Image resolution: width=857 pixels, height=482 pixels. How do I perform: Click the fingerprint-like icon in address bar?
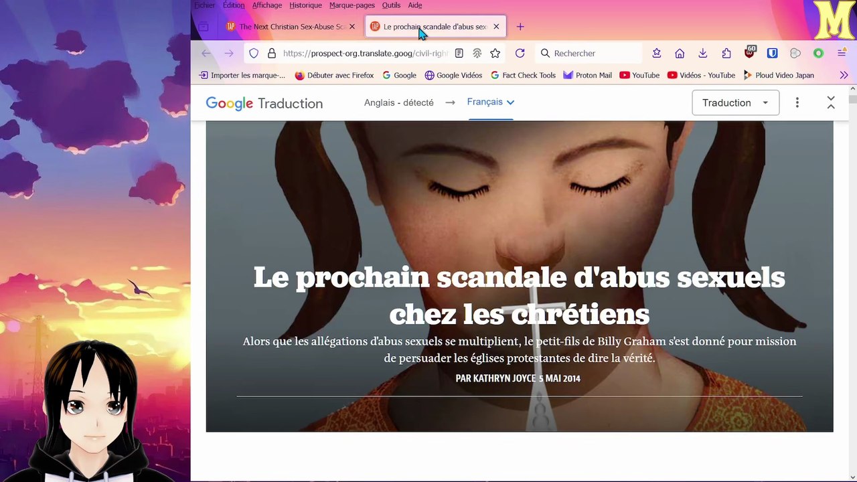click(477, 53)
